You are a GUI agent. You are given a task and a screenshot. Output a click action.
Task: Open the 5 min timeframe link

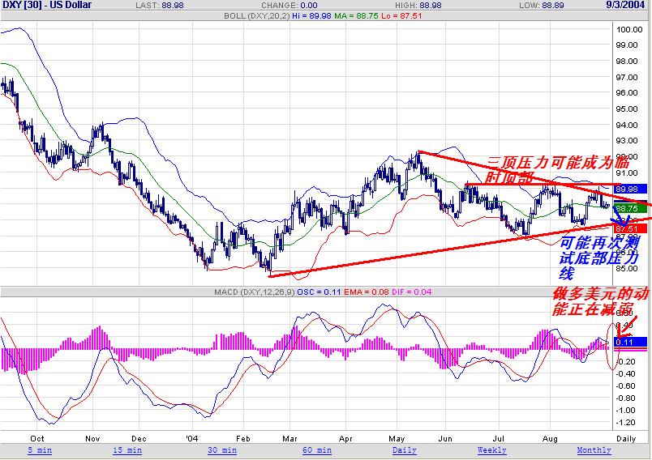point(40,450)
